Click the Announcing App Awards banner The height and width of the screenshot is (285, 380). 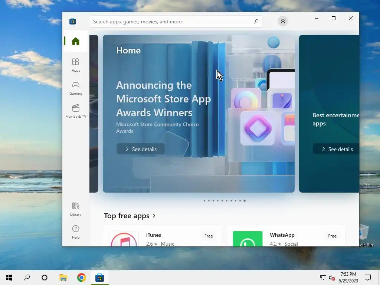click(199, 114)
